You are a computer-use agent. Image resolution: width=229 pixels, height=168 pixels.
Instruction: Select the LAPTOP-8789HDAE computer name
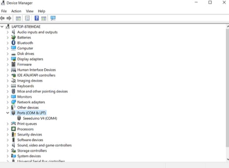(26, 27)
